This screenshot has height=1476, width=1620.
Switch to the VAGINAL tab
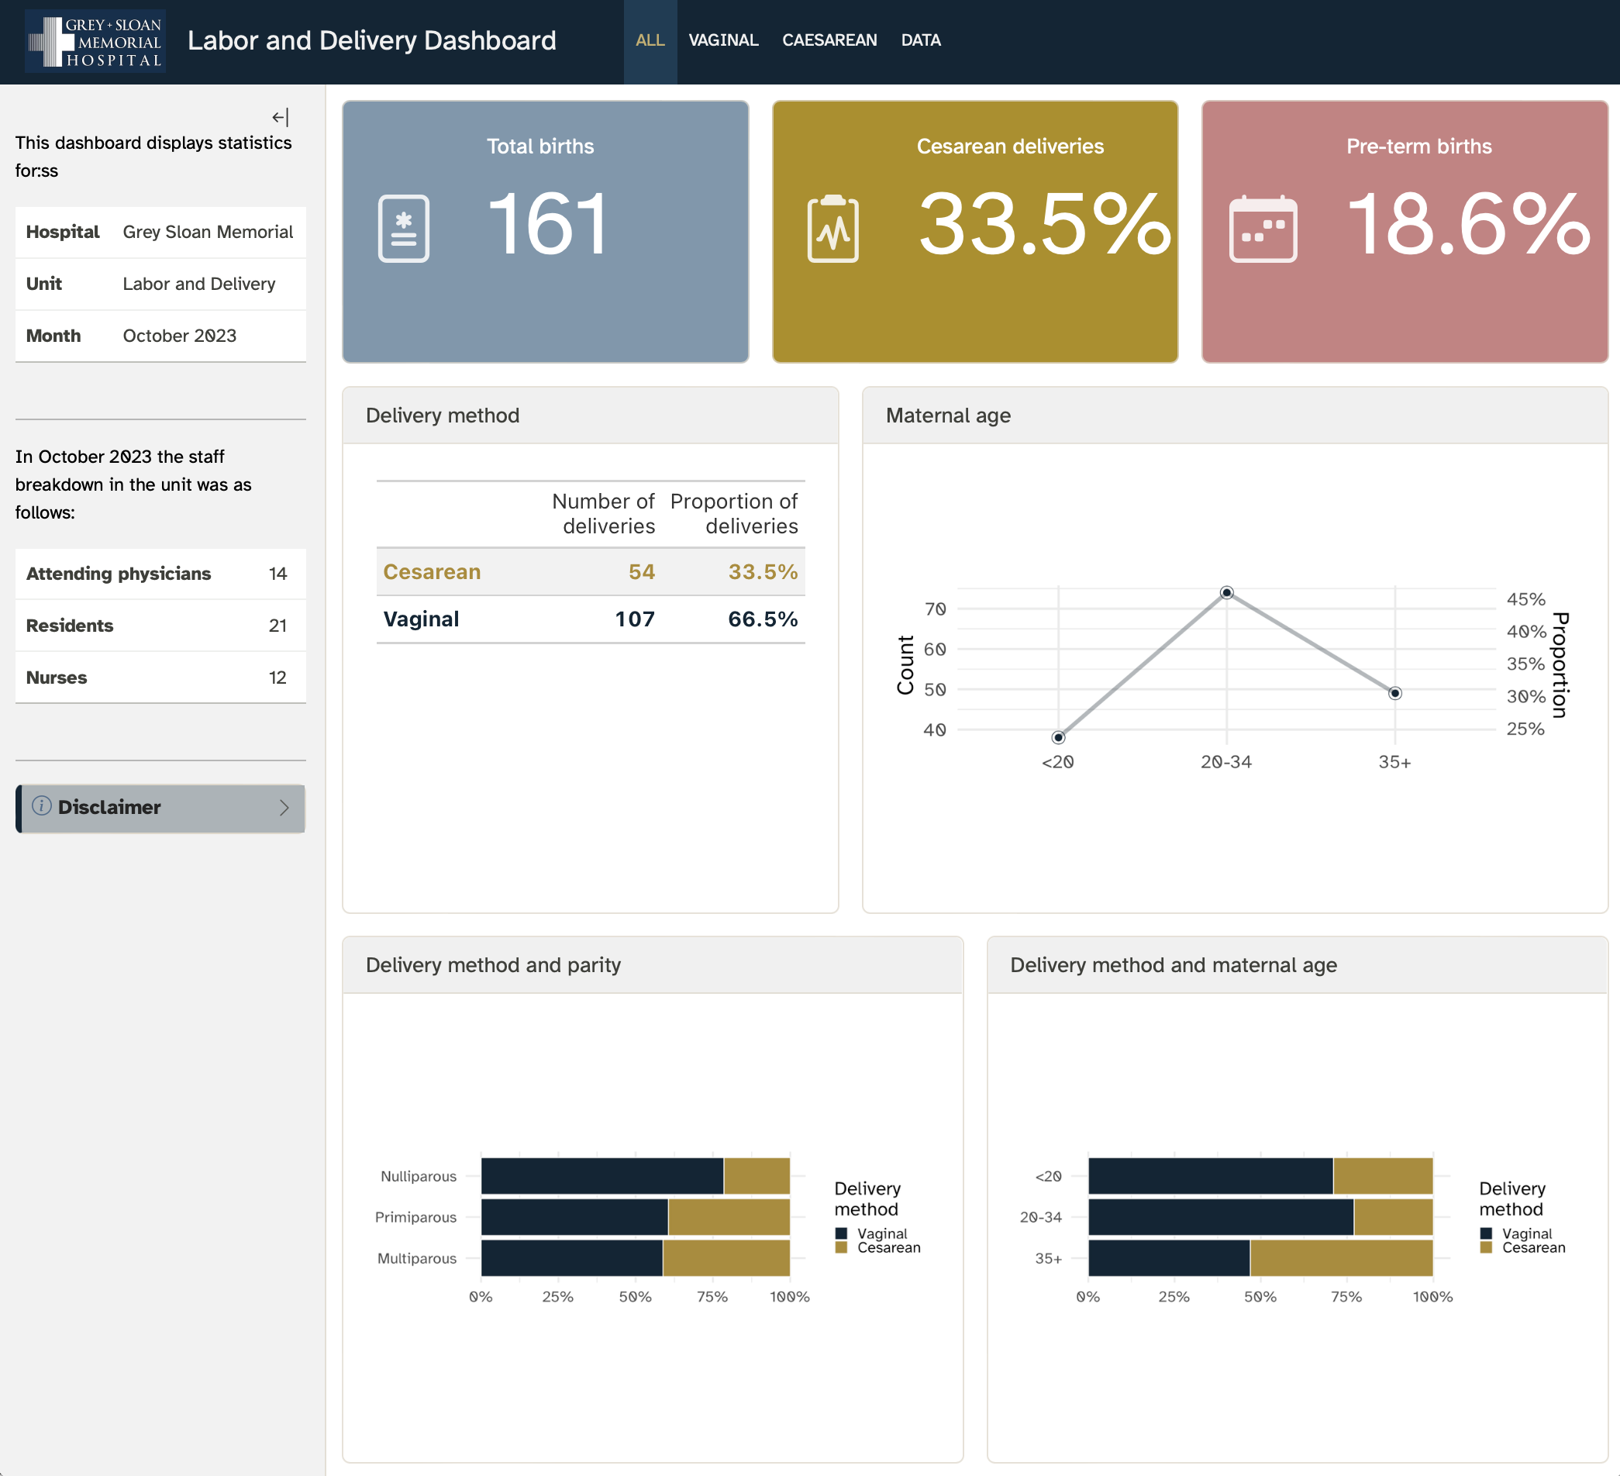tap(722, 40)
